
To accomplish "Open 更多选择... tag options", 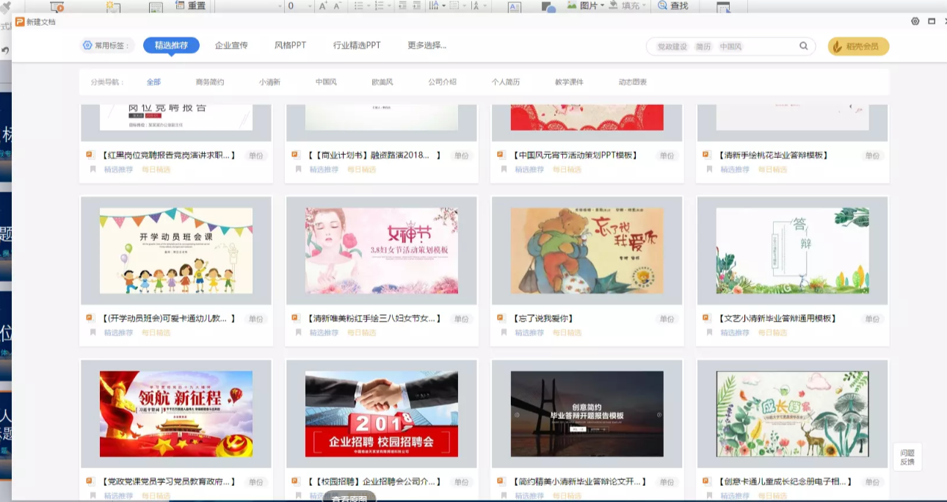I will [427, 46].
